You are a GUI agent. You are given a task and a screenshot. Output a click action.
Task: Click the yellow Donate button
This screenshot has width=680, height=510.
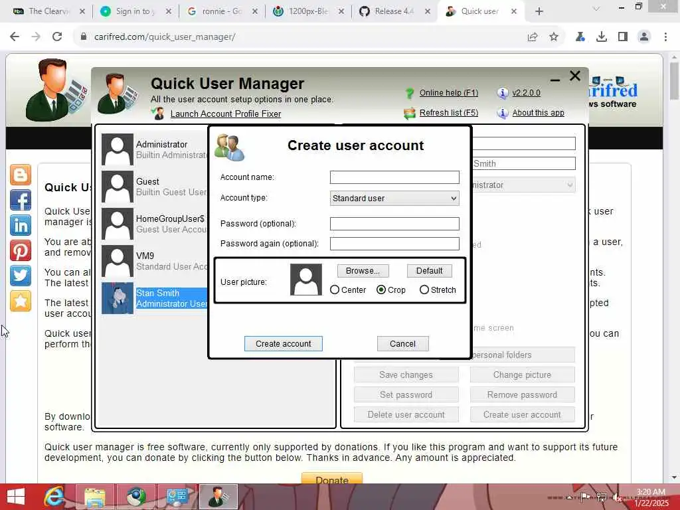pos(332,478)
